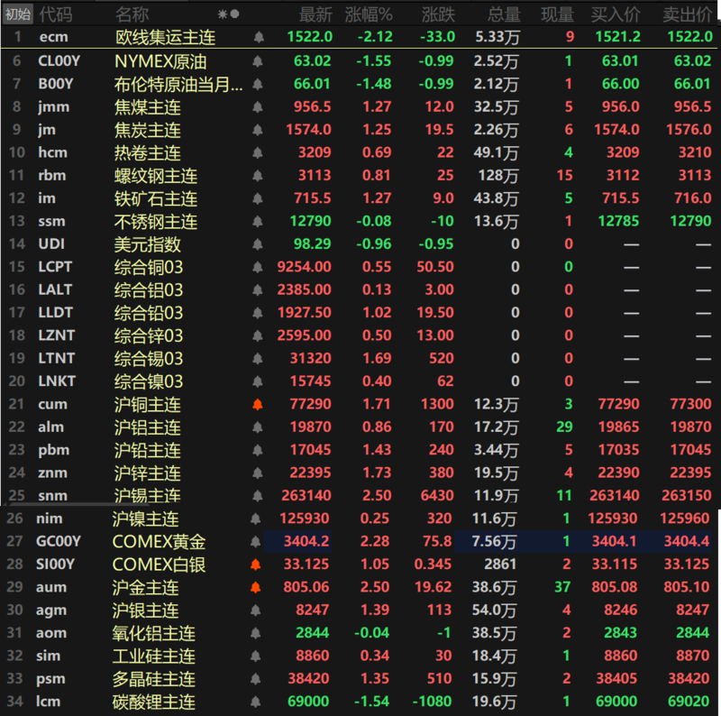Toggle alert bell for 综合锡03

click(258, 359)
